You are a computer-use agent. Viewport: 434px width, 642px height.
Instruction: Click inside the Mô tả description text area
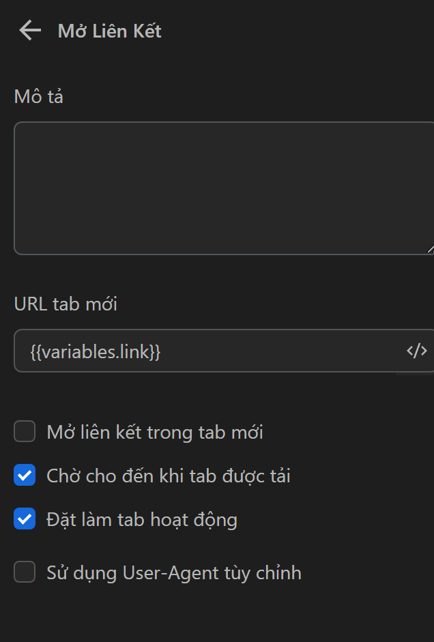pos(218,188)
